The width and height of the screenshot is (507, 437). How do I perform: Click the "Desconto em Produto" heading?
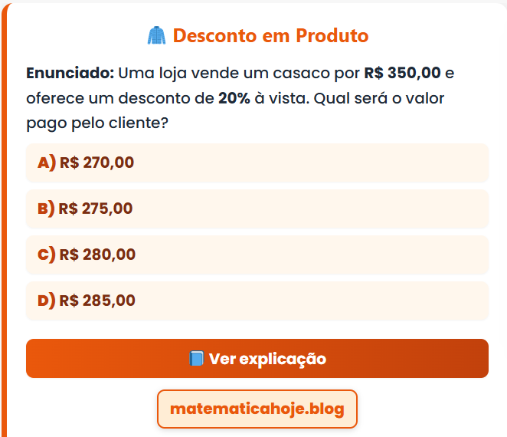click(x=270, y=35)
